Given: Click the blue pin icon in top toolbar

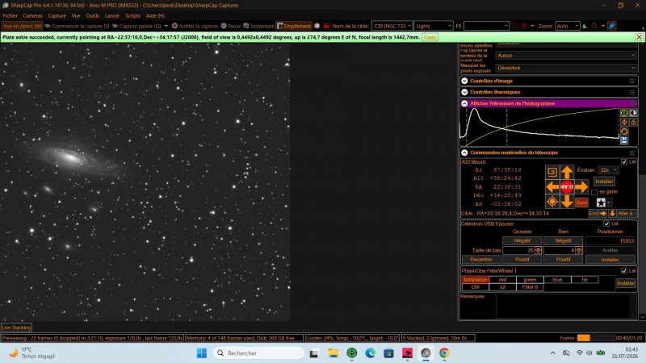Looking at the screenshot, I should coord(612,26).
